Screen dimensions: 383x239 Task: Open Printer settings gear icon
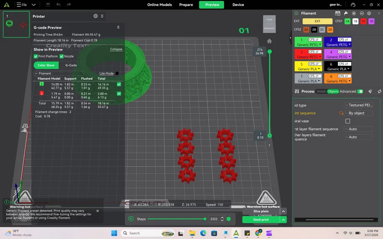(95, 16)
